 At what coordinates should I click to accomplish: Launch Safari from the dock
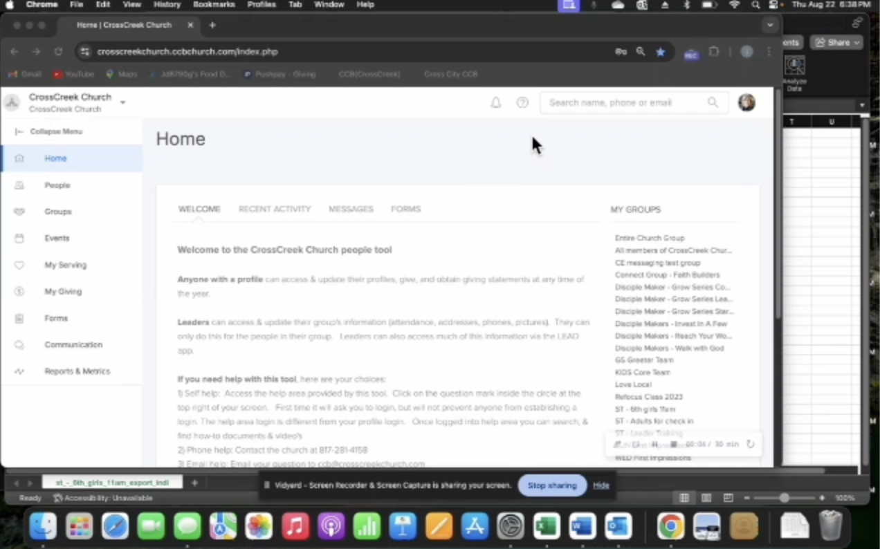tap(115, 527)
